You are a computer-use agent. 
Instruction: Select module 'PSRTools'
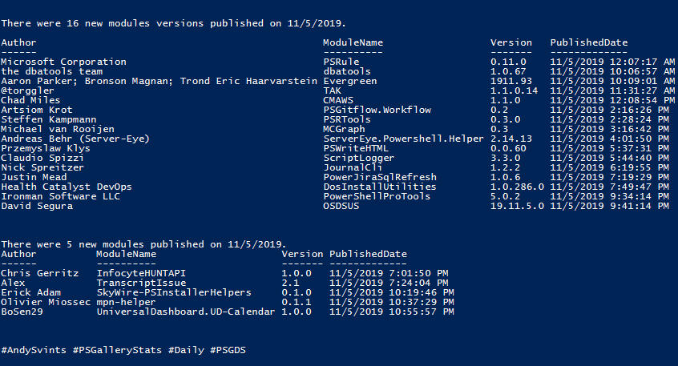[x=347, y=119]
